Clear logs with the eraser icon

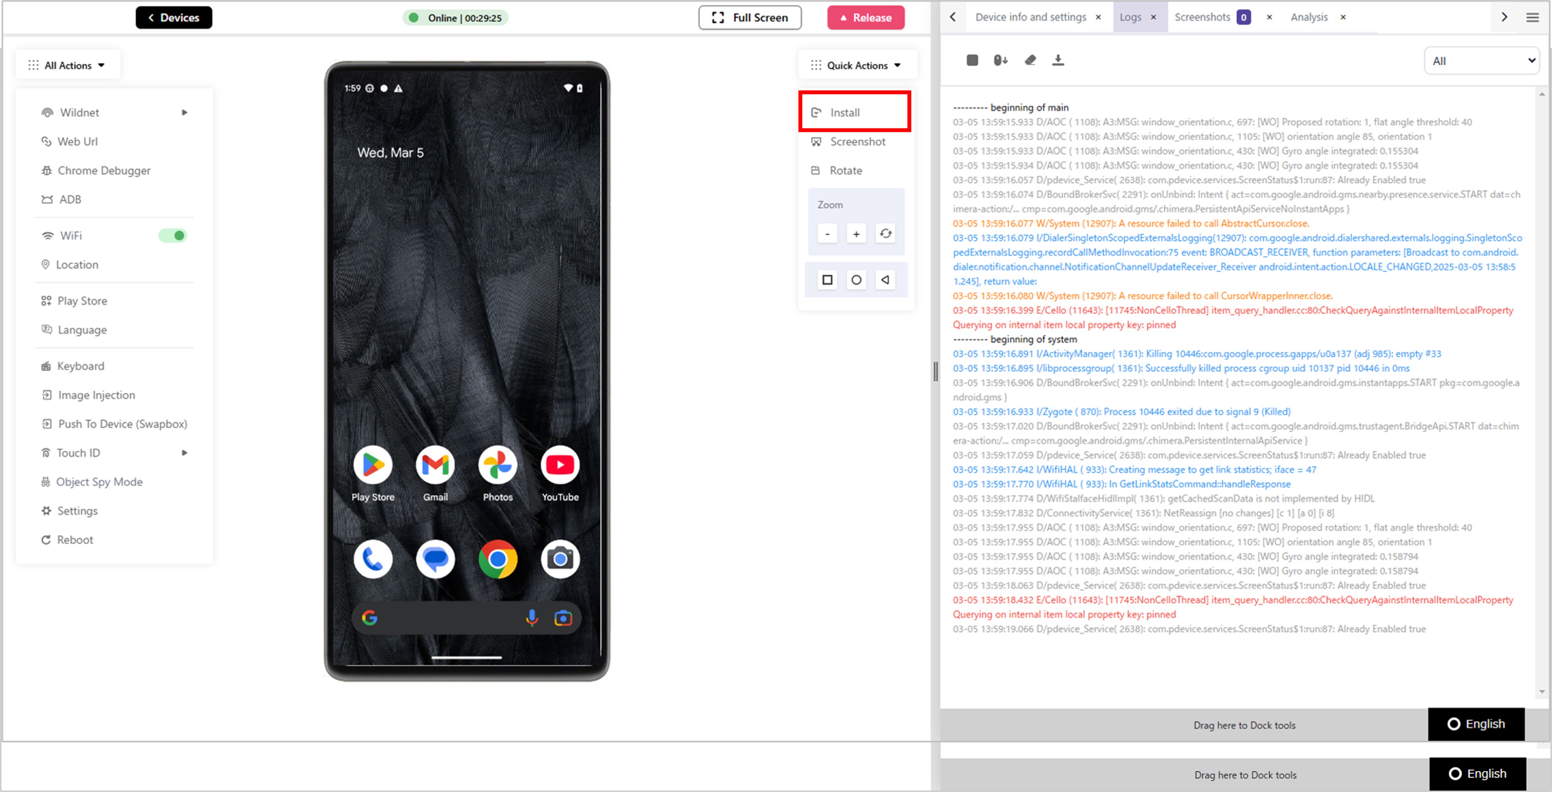1030,60
